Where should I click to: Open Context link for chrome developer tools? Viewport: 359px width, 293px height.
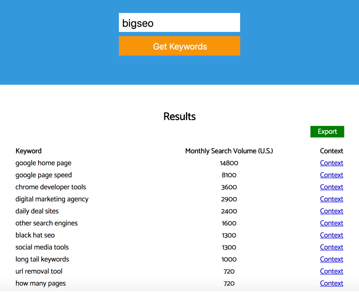click(x=331, y=187)
